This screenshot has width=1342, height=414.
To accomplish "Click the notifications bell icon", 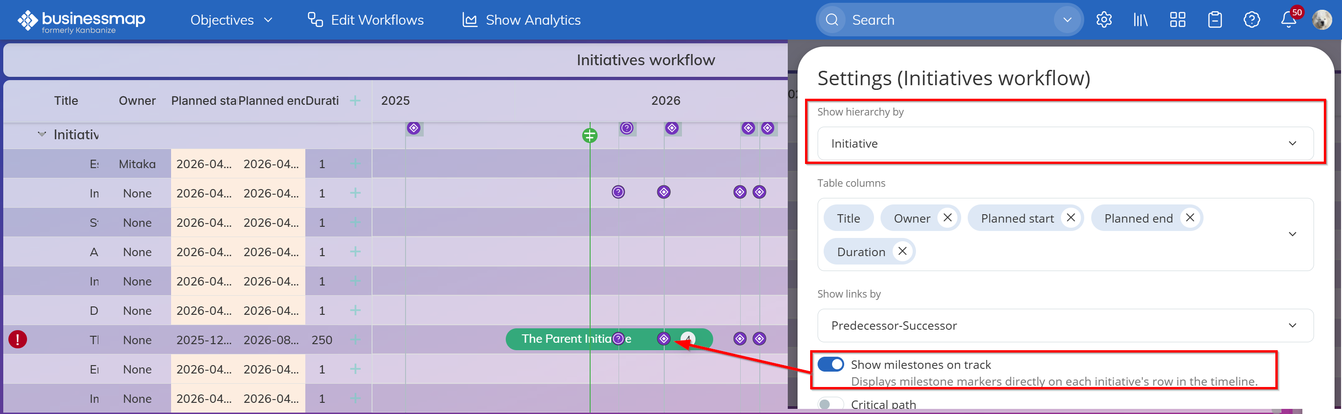I will (1288, 20).
